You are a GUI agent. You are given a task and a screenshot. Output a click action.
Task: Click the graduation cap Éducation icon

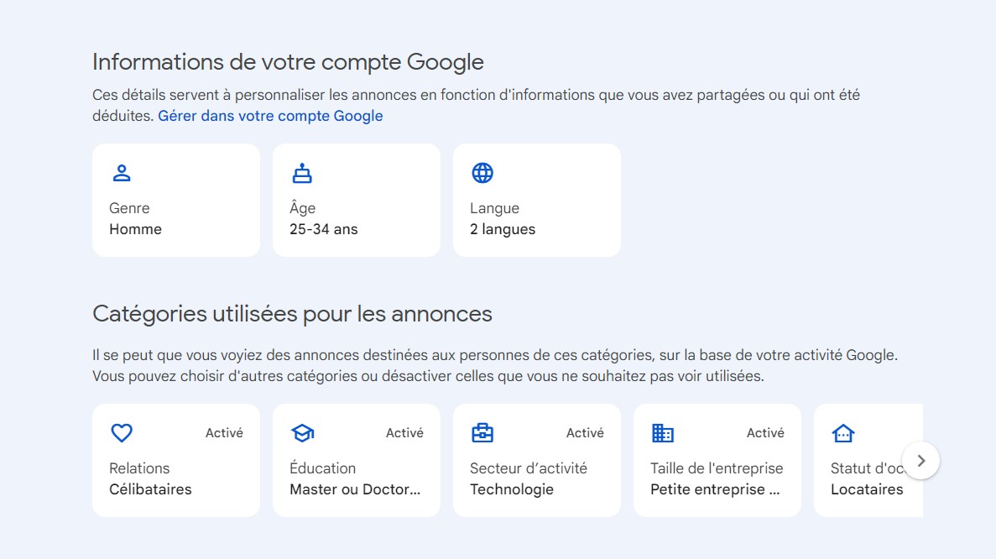pyautogui.click(x=302, y=432)
